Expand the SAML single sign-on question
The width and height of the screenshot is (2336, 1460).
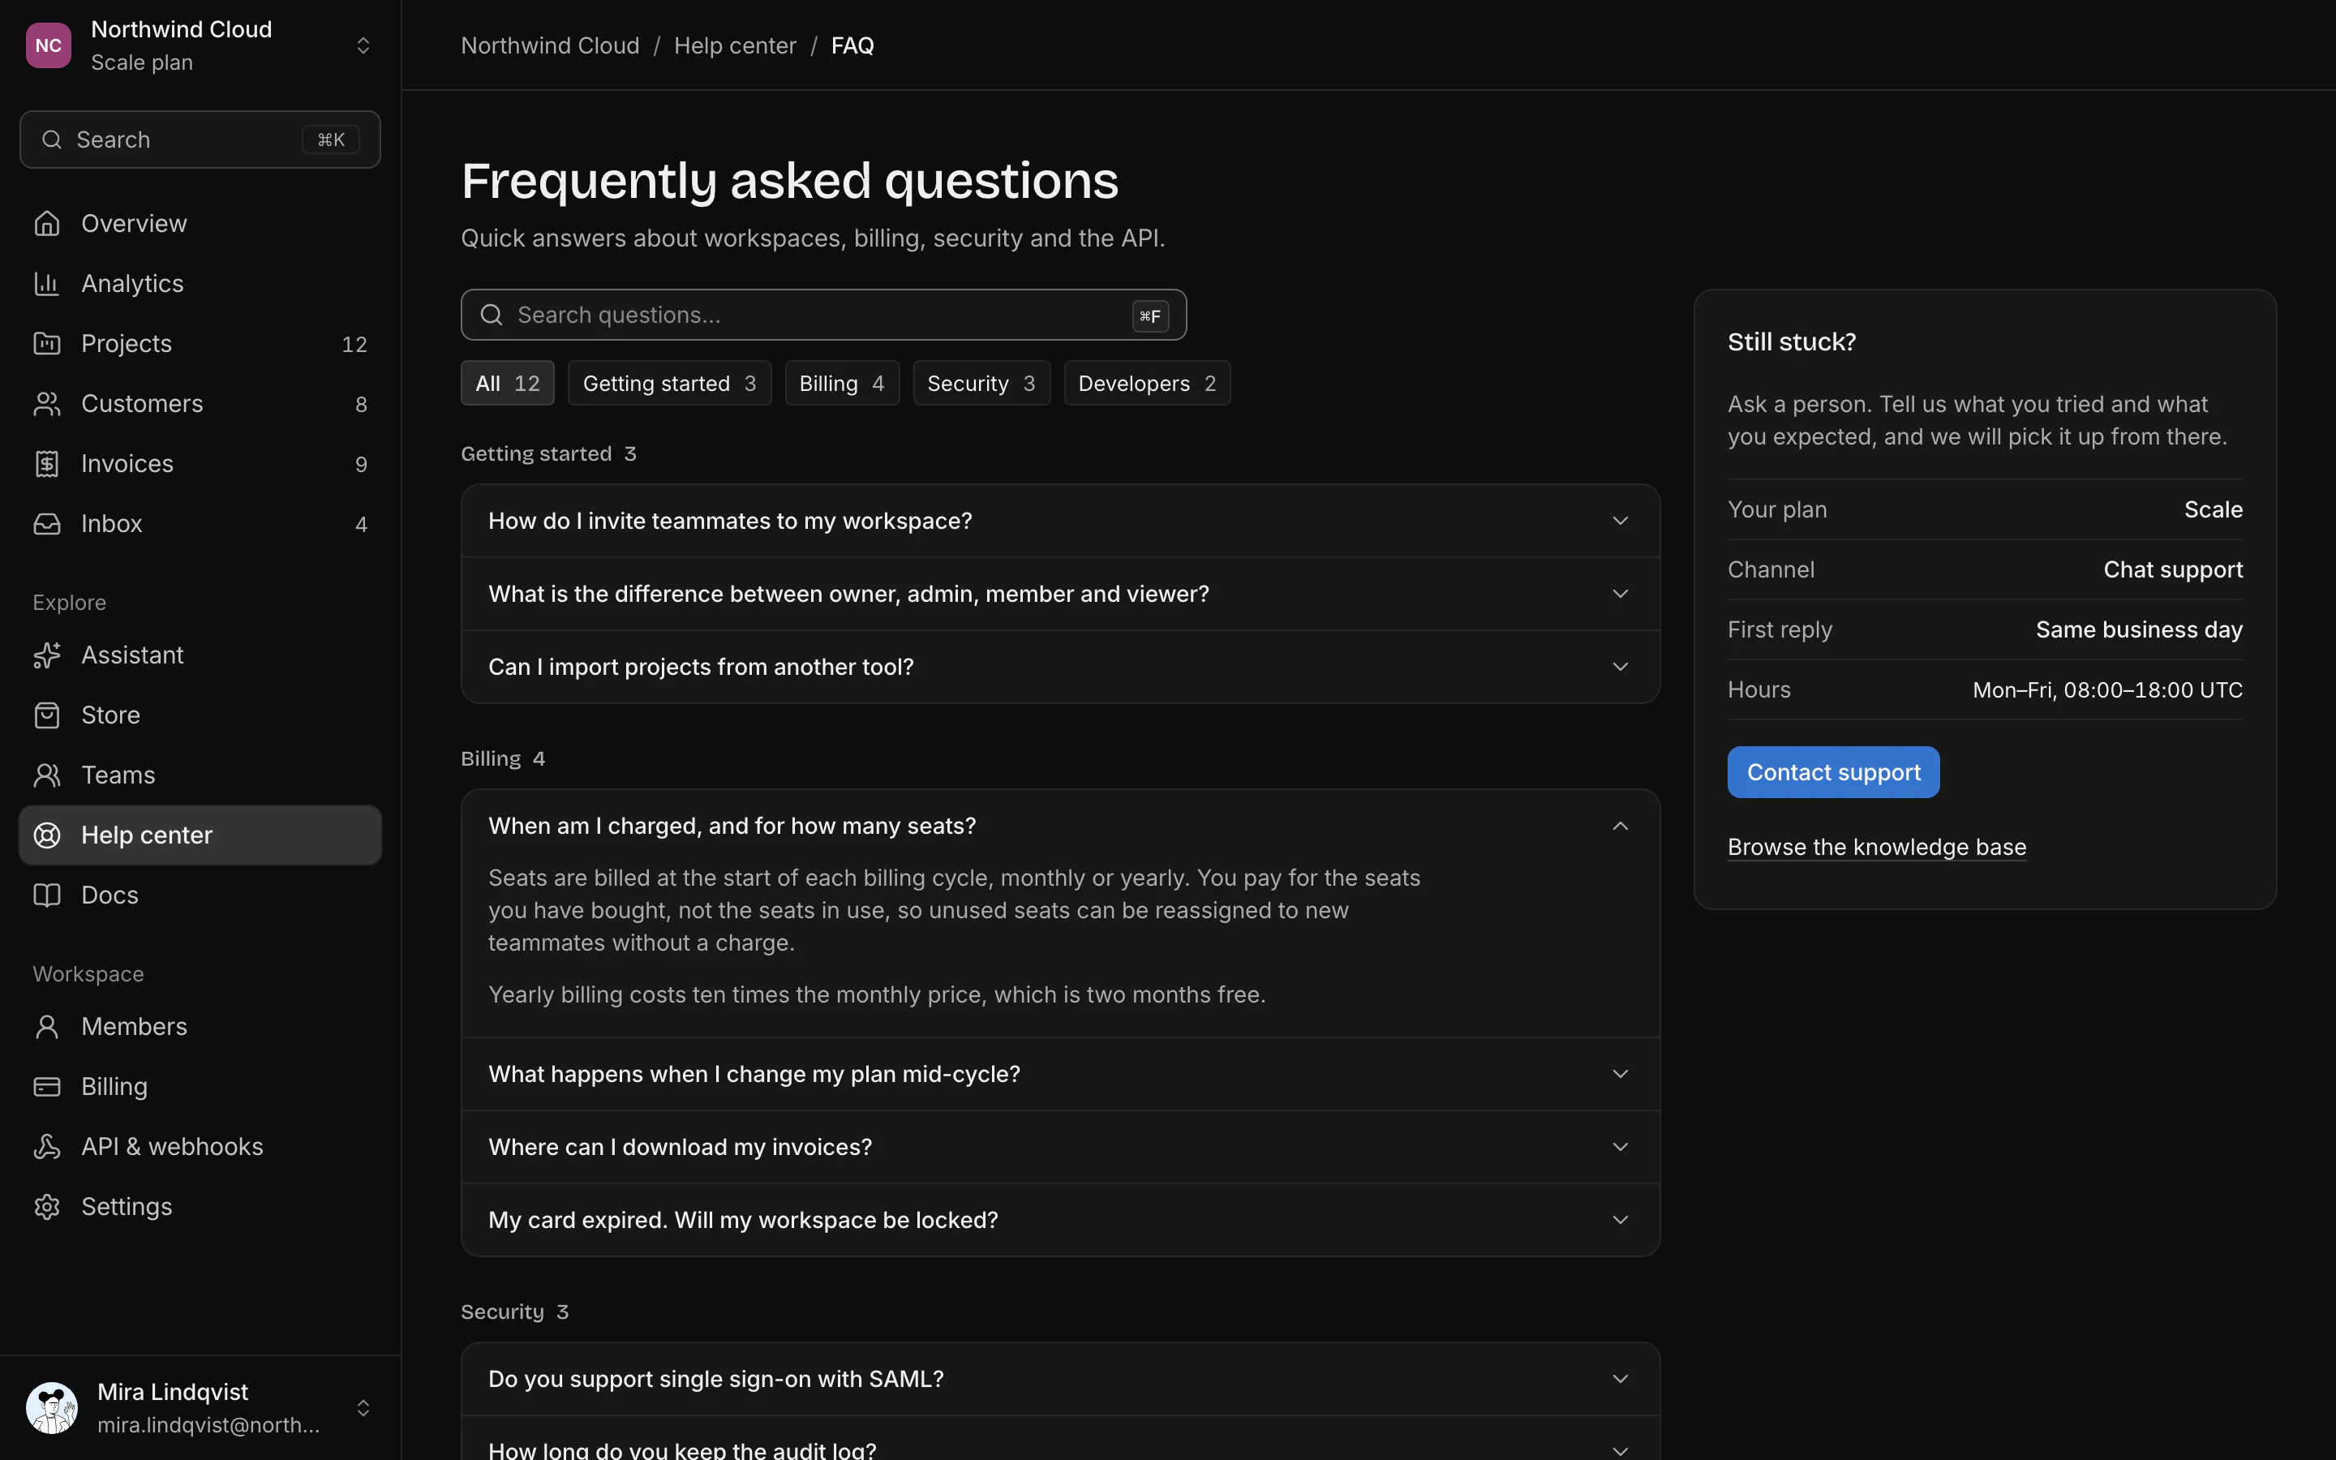point(1060,1379)
